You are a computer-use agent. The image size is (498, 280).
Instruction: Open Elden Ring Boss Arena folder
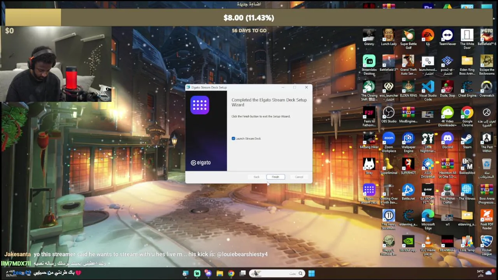point(467,65)
